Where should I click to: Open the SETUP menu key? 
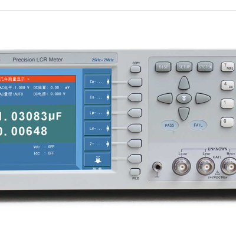(184, 67)
